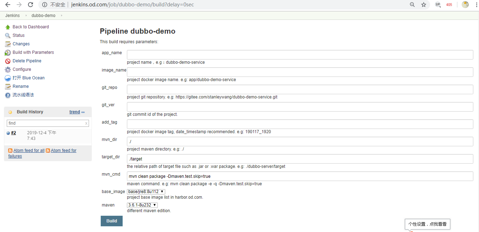This screenshot has width=479, height=232.
Task: Click the status ball of build #2
Action: [8, 133]
